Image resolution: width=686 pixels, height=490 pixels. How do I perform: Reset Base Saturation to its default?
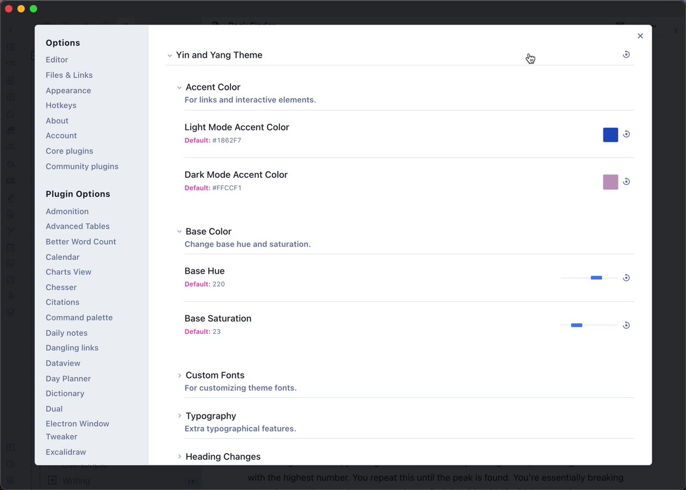click(x=626, y=325)
